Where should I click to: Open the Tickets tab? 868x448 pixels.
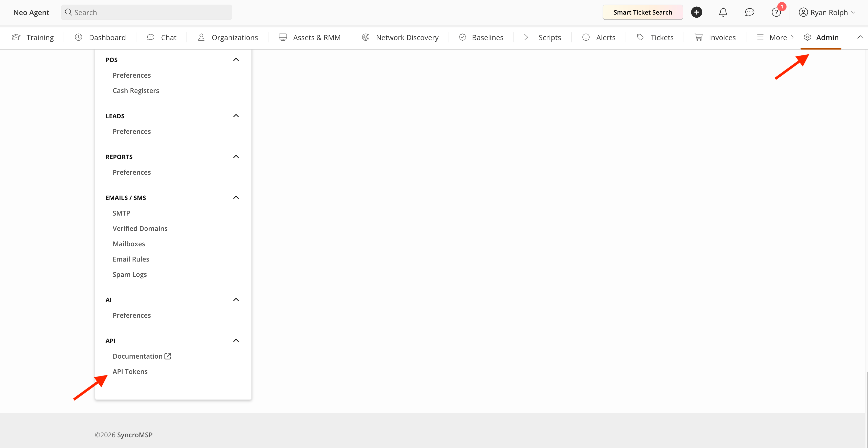pyautogui.click(x=655, y=37)
